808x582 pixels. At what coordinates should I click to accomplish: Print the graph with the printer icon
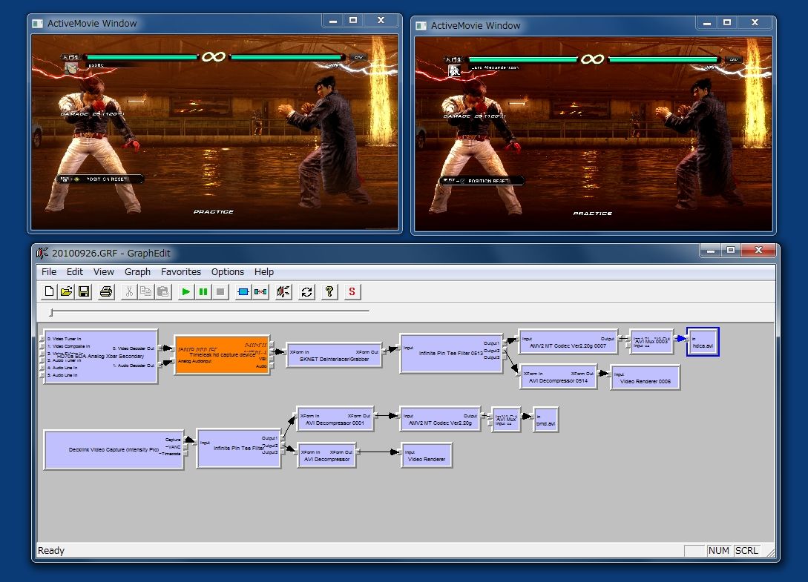[106, 292]
